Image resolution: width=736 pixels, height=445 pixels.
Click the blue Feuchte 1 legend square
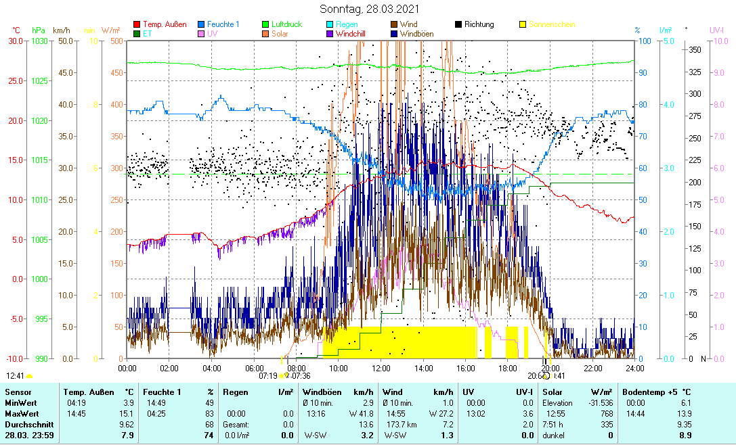coord(202,24)
